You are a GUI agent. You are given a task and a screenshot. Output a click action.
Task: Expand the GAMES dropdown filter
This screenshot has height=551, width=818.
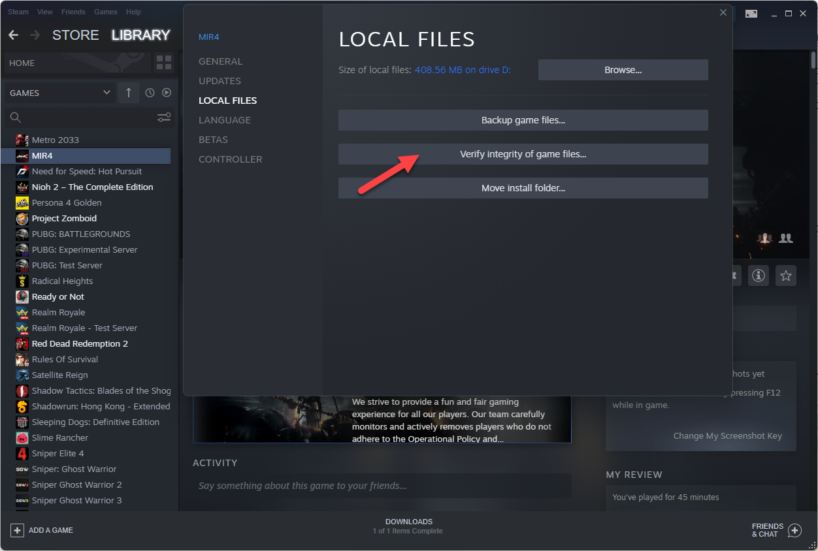(x=60, y=93)
